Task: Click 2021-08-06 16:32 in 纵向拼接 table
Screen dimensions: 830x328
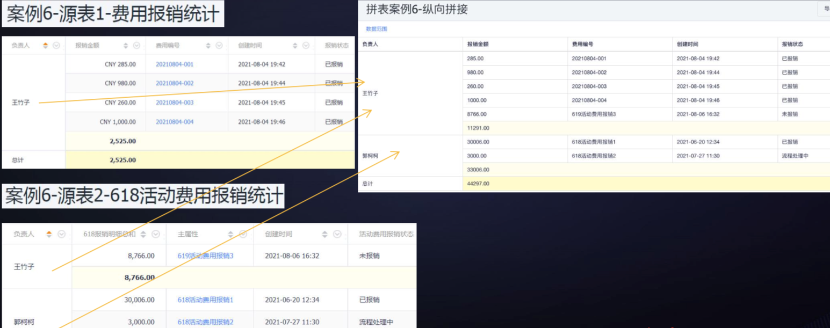Action: click(698, 114)
